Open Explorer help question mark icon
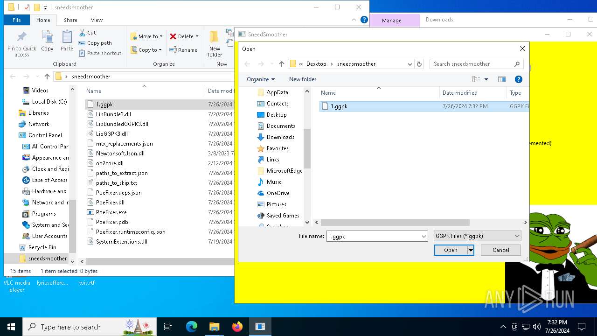 point(364,20)
